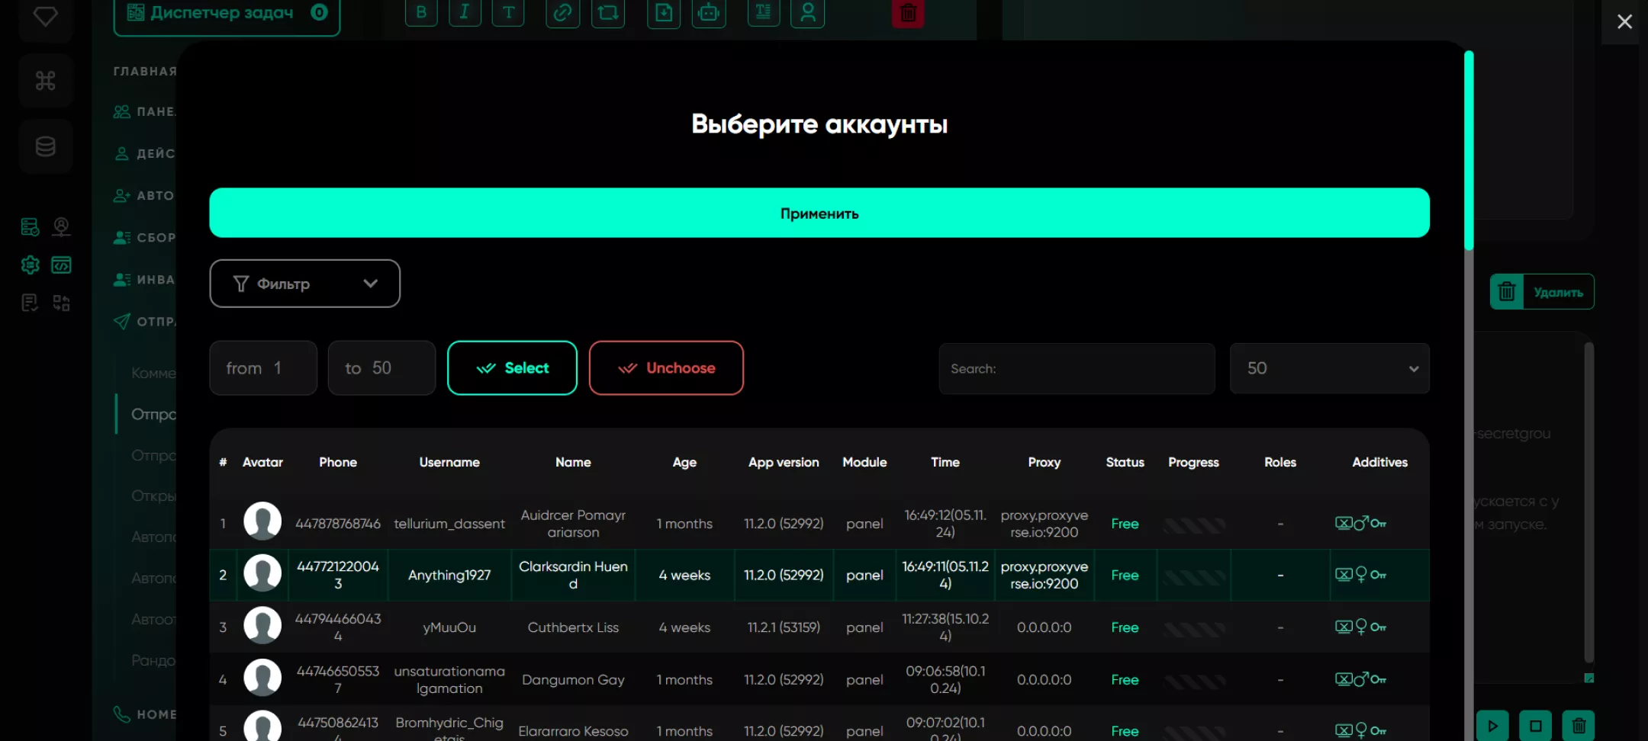Select the tellurium_dassent account row
1648x741 pixels.
click(x=819, y=524)
